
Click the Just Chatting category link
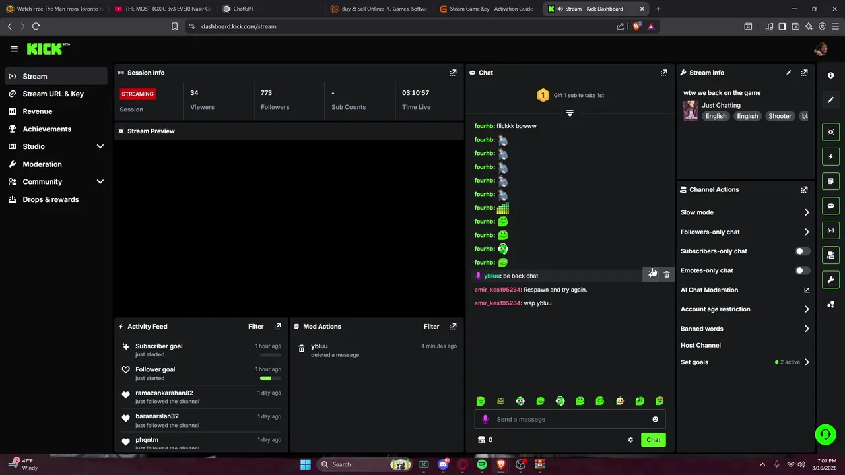coord(721,105)
